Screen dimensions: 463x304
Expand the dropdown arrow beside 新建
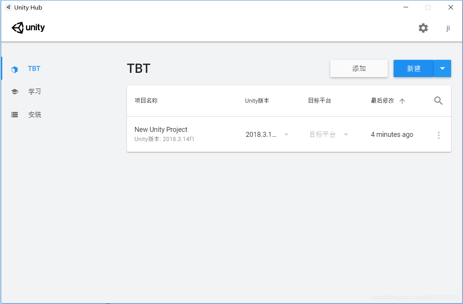(443, 69)
